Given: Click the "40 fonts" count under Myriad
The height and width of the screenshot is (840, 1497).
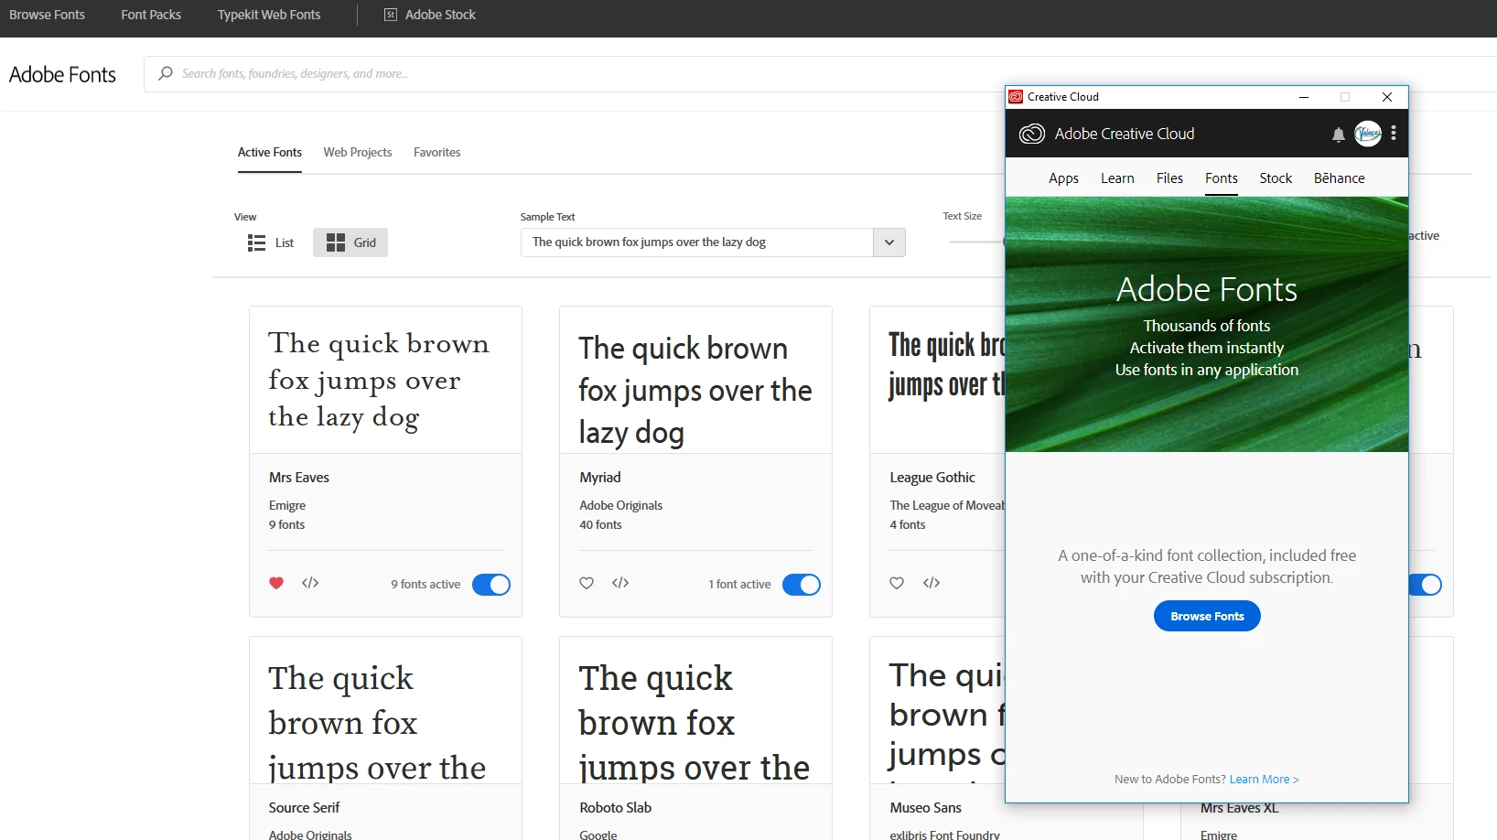Looking at the screenshot, I should click(x=600, y=525).
